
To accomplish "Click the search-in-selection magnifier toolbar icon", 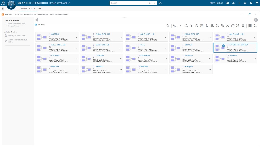I will click(x=186, y=26).
